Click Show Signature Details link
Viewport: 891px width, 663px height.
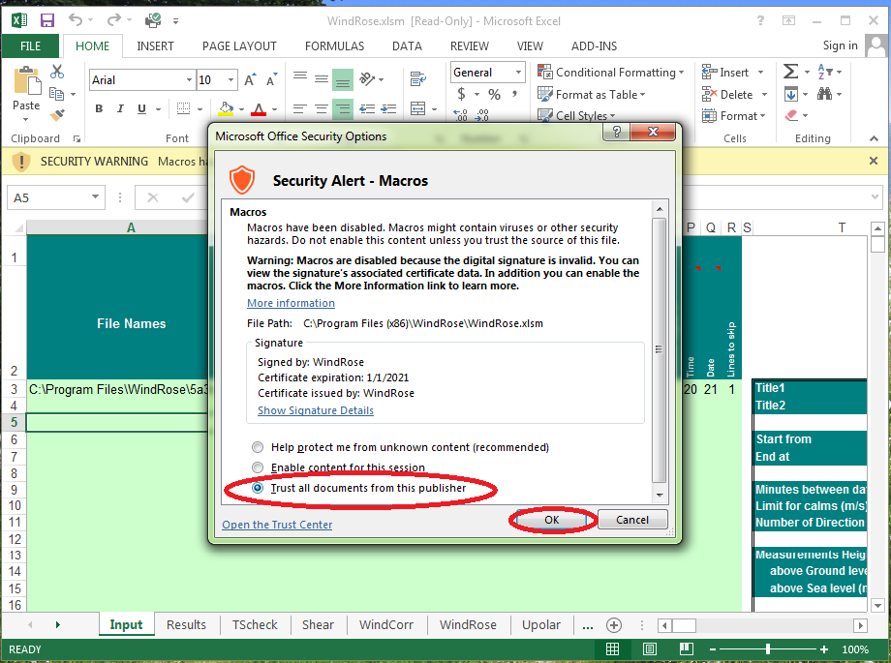coord(316,410)
